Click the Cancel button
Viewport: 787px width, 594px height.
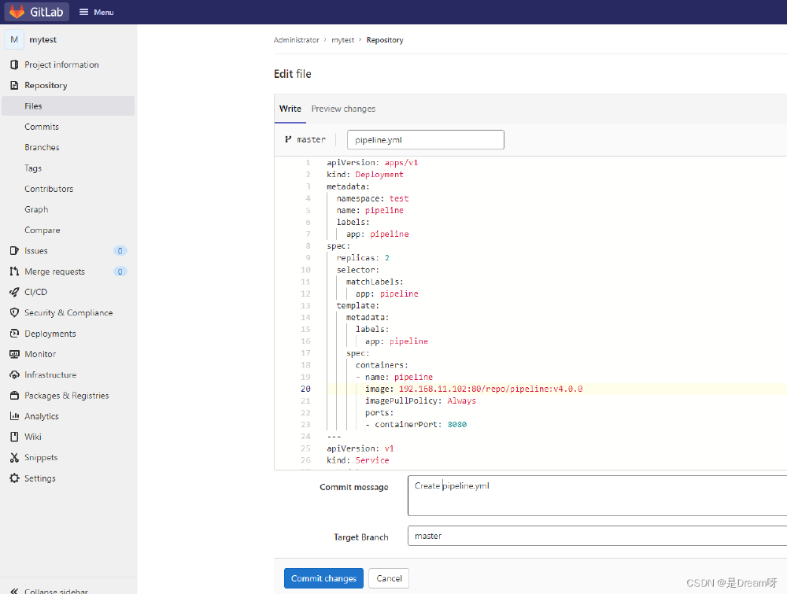tap(389, 578)
